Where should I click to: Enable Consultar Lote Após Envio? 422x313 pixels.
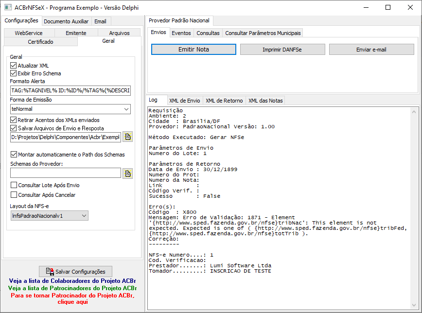[14, 185]
